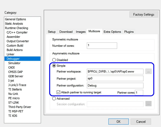Open the Download tab

[x=66, y=32]
